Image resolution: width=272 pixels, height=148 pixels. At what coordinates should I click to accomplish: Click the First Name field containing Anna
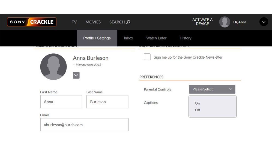coord(61,102)
